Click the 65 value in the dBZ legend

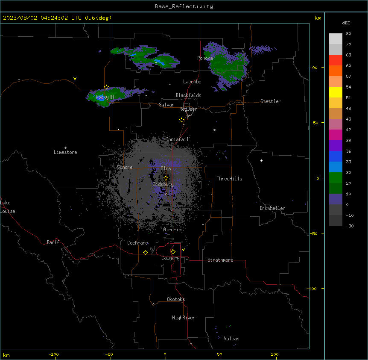[348, 55]
